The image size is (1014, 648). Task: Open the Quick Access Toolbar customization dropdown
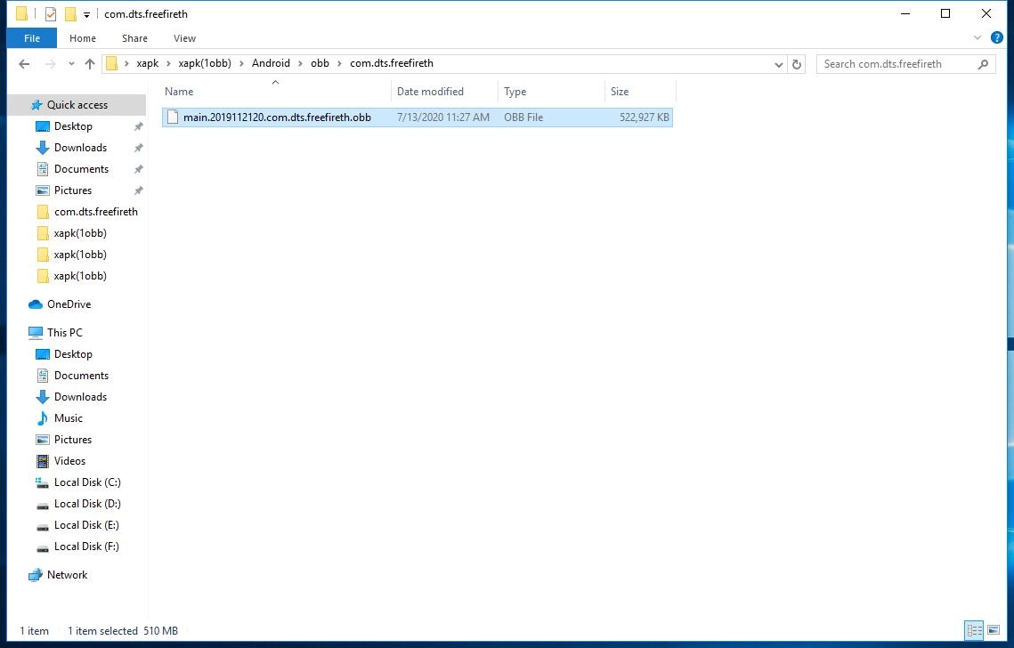point(86,14)
